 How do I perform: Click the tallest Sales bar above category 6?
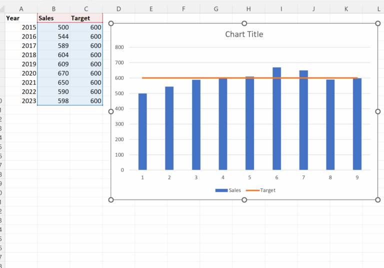276,118
